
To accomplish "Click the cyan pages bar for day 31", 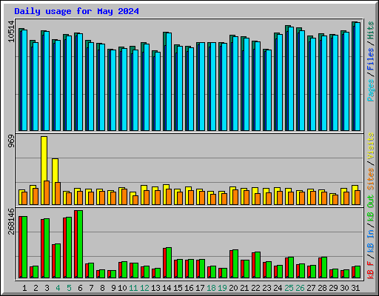I will pyautogui.click(x=358, y=76).
